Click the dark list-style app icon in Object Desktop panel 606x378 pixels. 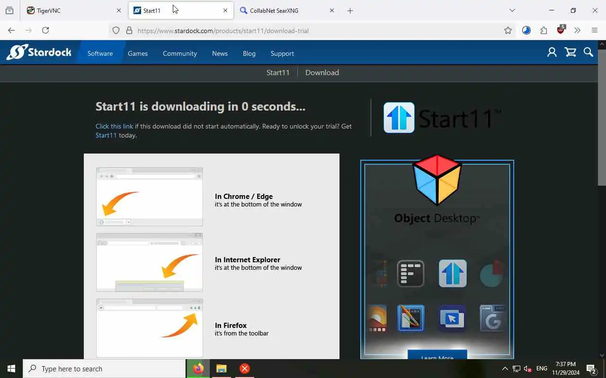point(410,273)
